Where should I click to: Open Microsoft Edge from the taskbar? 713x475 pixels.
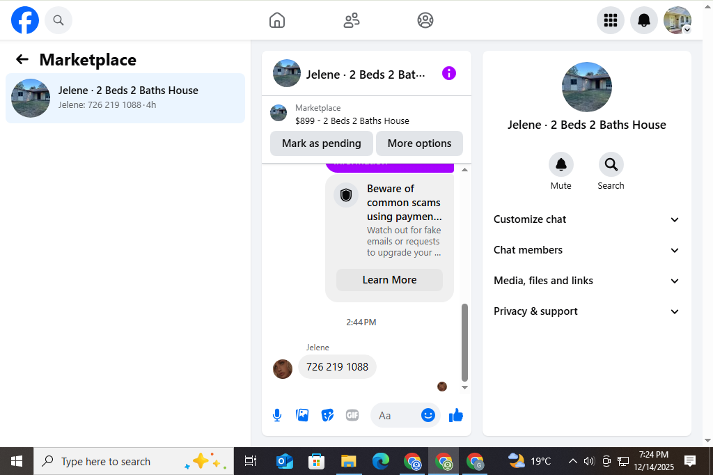[381, 461]
